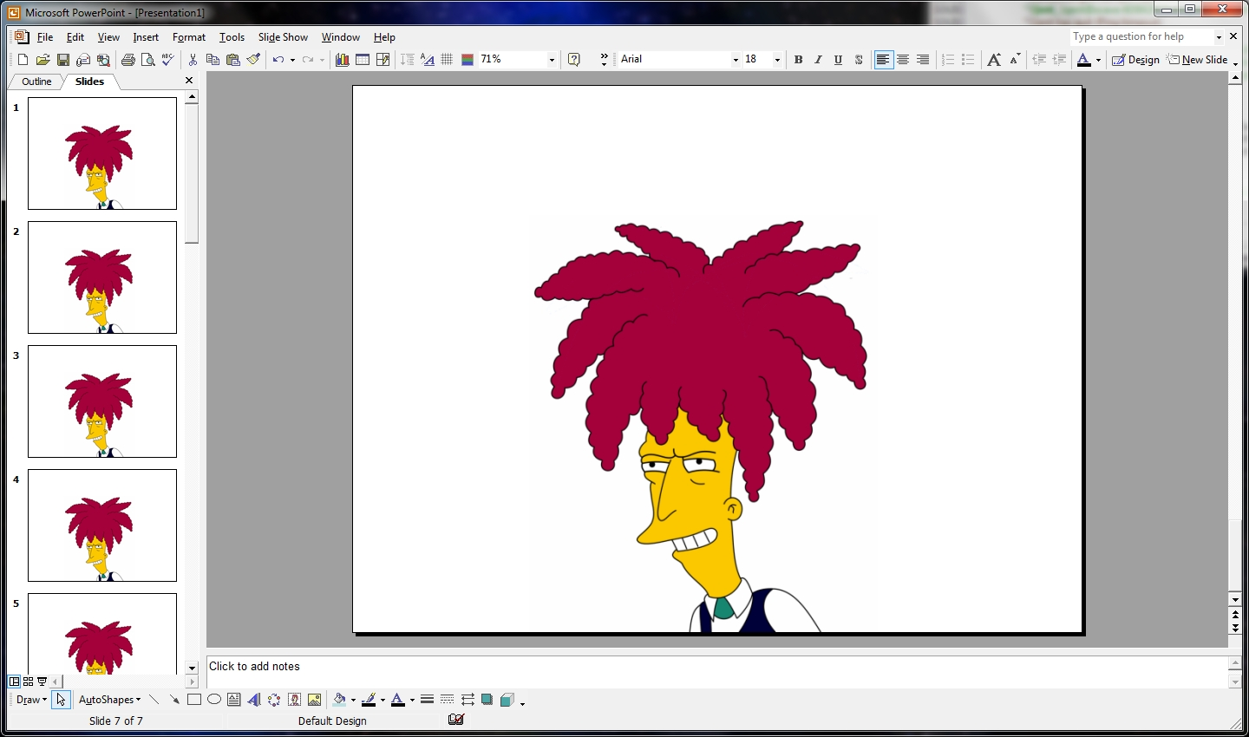Open the line color dropdown arrow
The height and width of the screenshot is (737, 1249).
click(383, 700)
